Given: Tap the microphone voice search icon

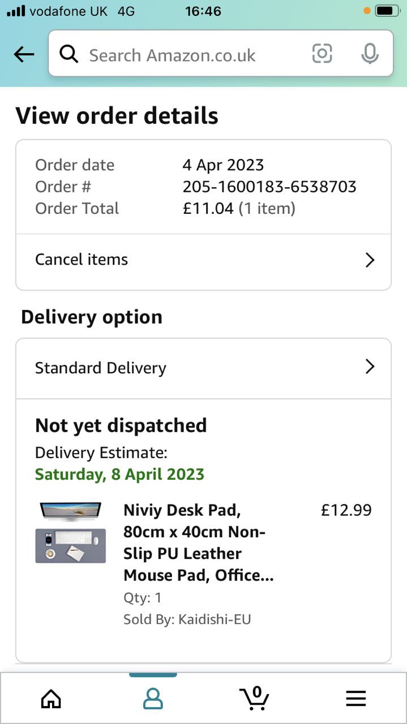Looking at the screenshot, I should coord(370,54).
